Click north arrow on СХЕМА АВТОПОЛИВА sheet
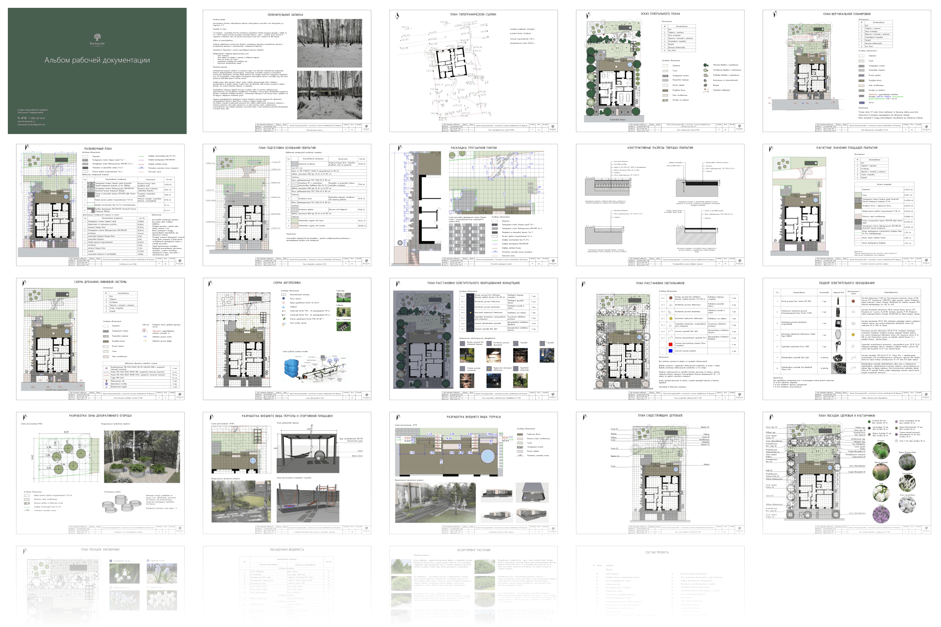The image size is (941, 627). coord(211,283)
